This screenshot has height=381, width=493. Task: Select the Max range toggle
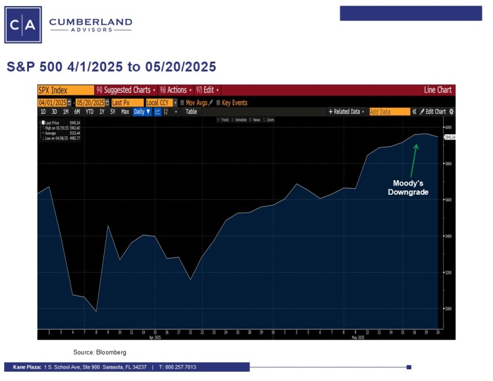tap(125, 112)
